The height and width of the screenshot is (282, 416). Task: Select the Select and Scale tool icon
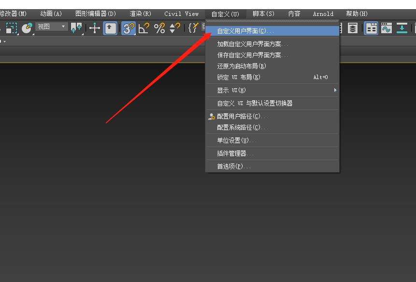[11, 28]
